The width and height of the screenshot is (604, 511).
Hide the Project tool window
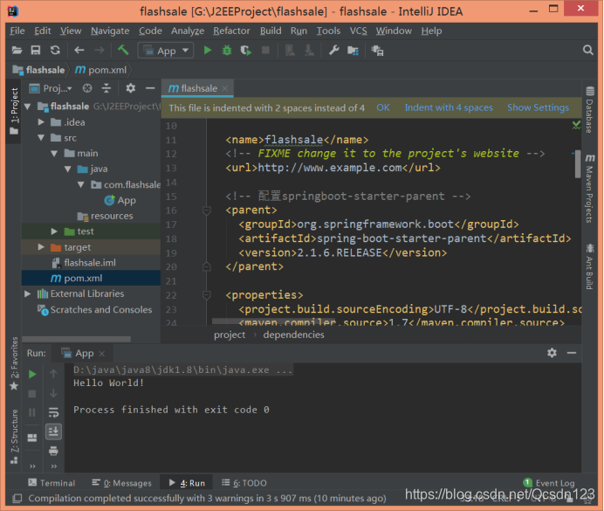150,88
